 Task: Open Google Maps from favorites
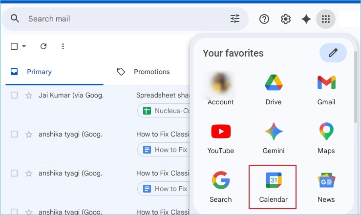click(326, 138)
